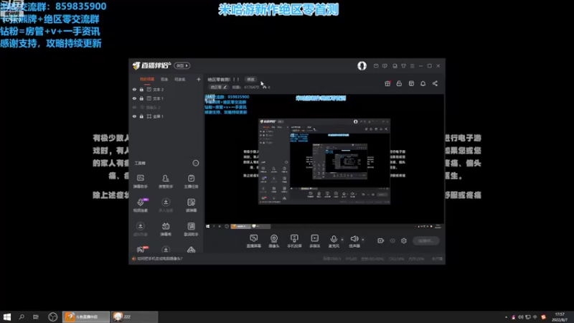Hide the 文本 2 layer eye icon

tap(134, 89)
